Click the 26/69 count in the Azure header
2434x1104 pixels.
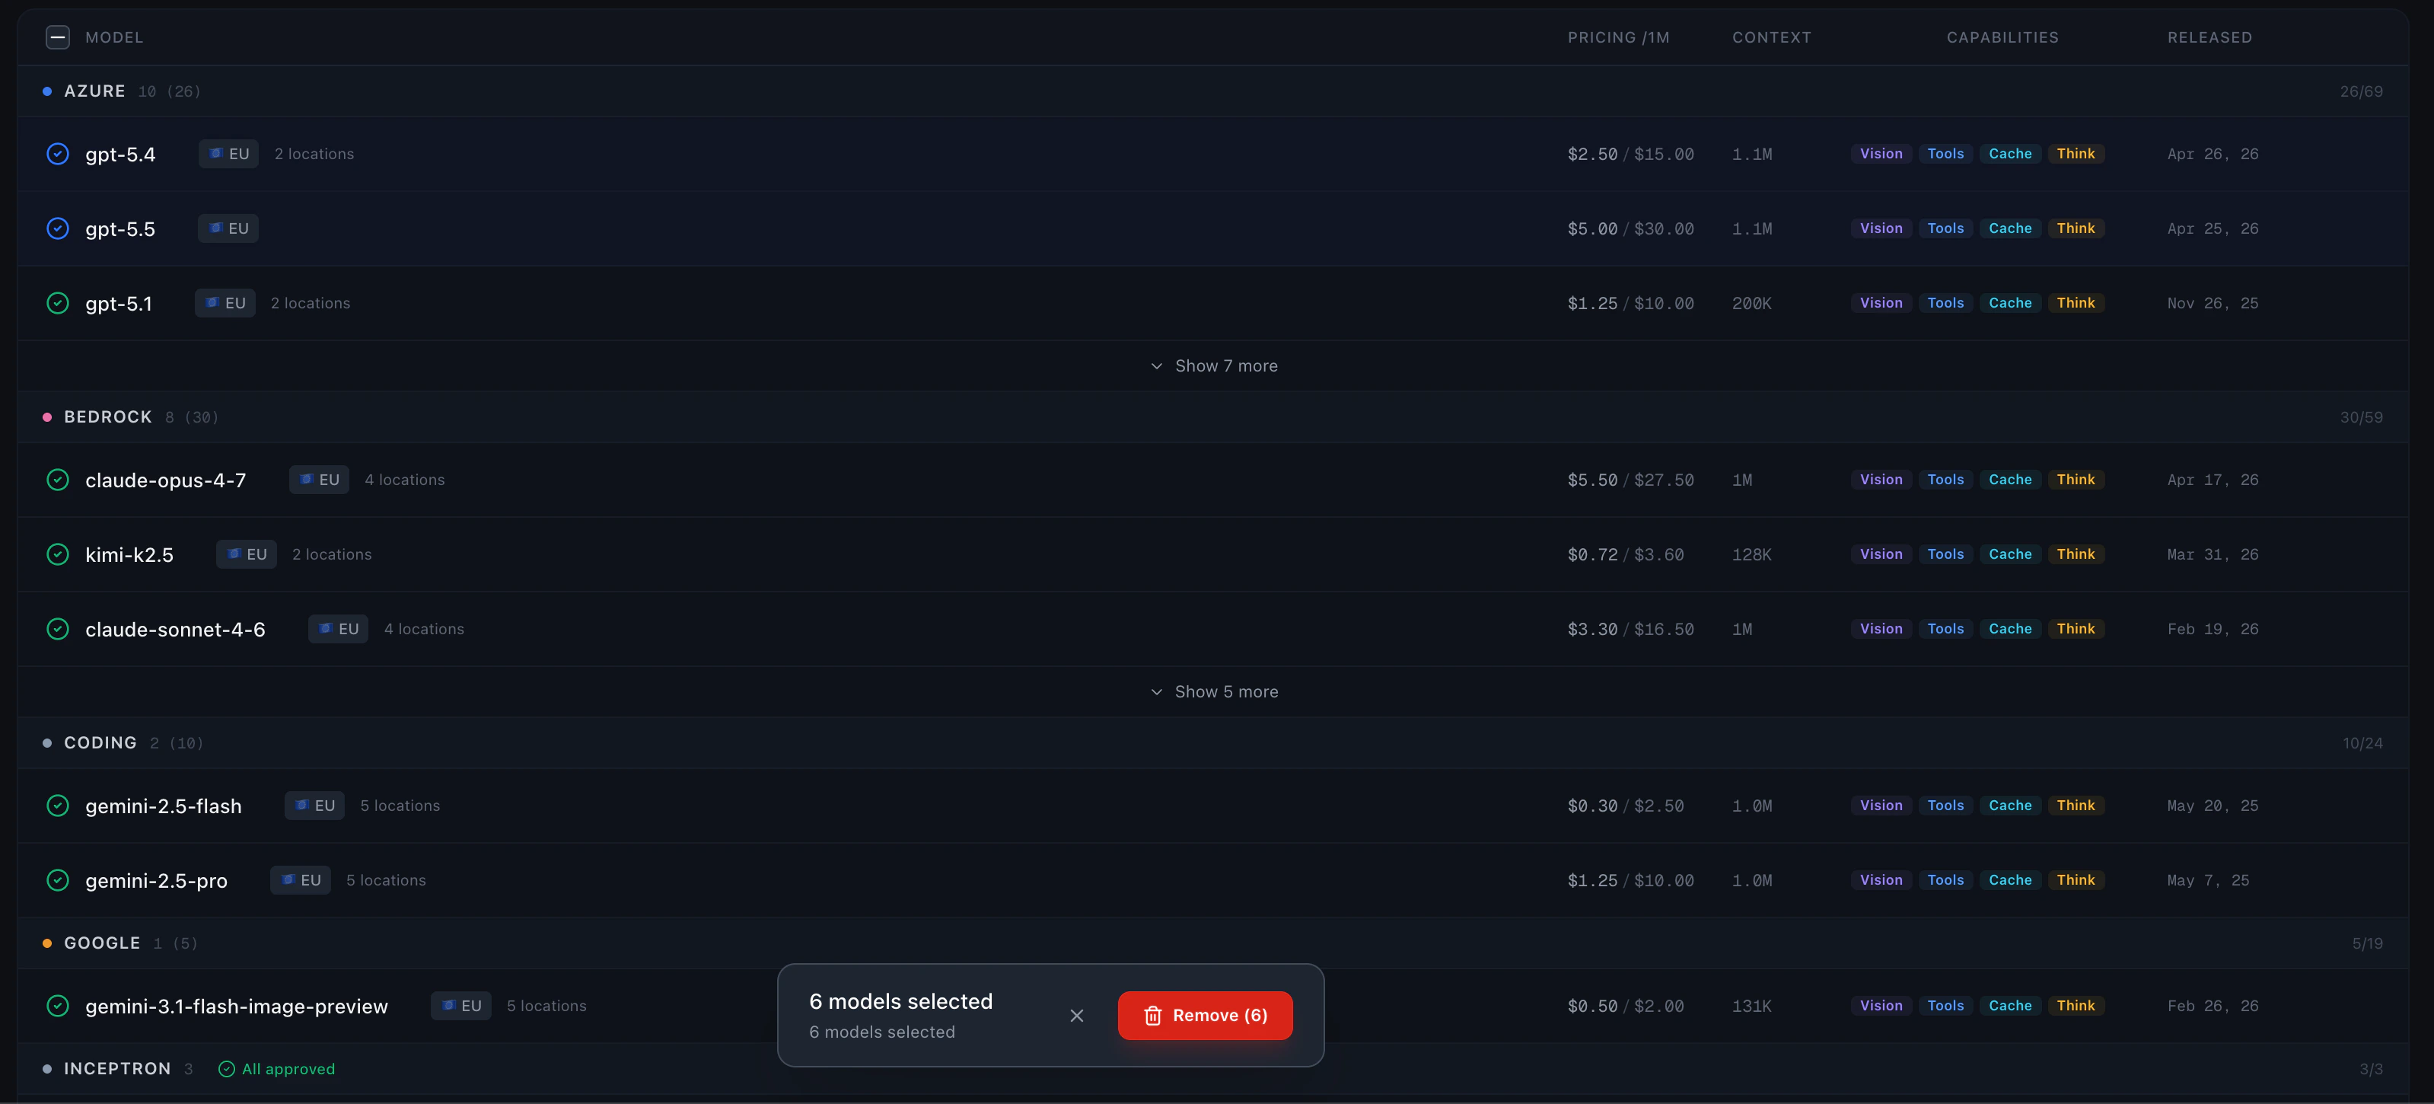(x=2360, y=91)
